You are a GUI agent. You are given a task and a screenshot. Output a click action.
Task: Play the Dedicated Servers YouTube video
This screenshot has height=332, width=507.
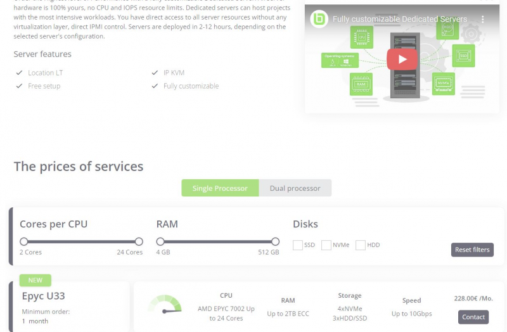402,59
